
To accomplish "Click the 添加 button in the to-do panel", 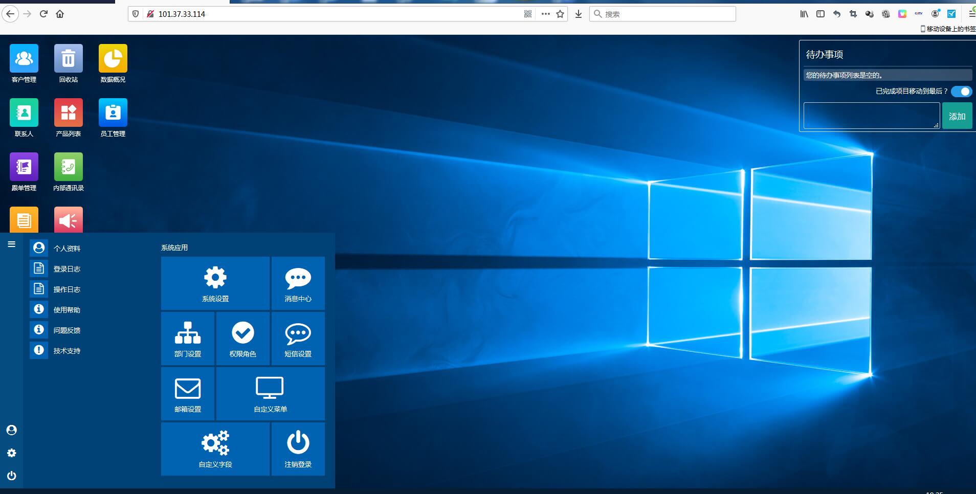I will pos(957,116).
